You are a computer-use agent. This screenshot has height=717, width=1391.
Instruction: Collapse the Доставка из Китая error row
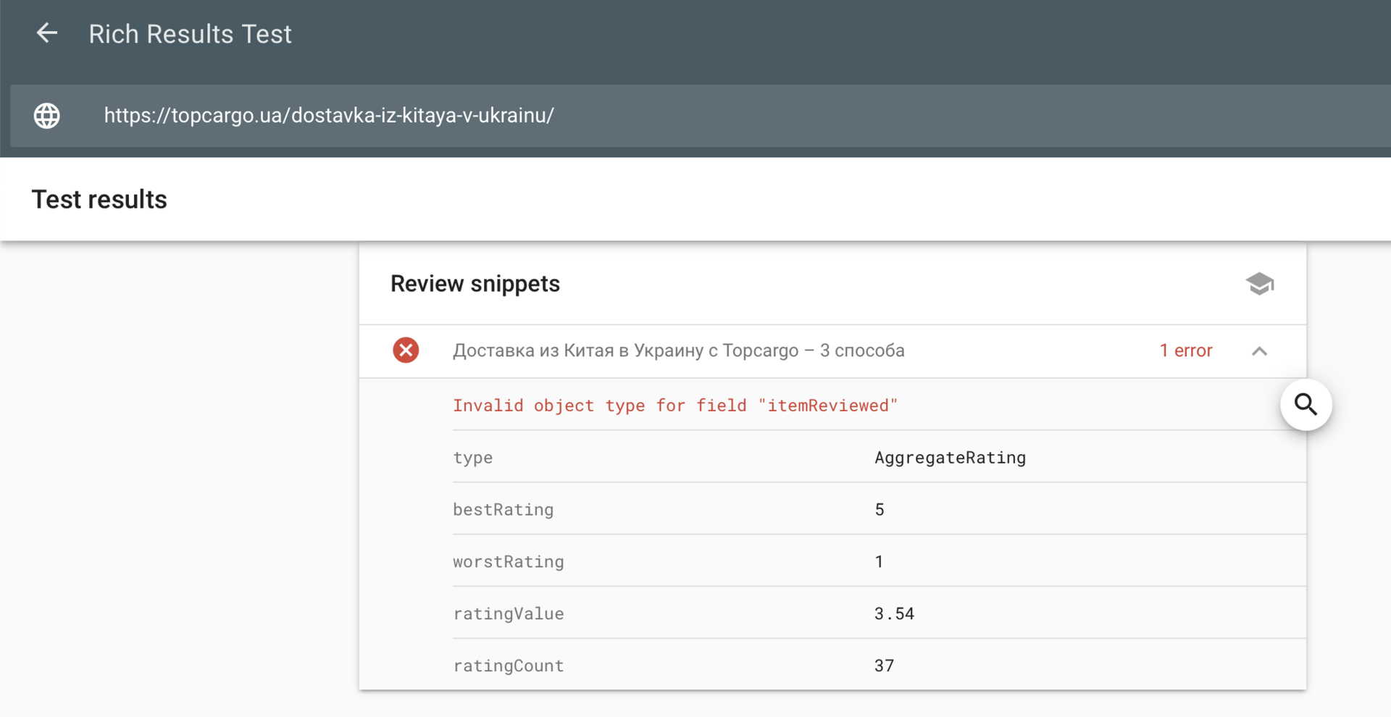pyautogui.click(x=1259, y=351)
